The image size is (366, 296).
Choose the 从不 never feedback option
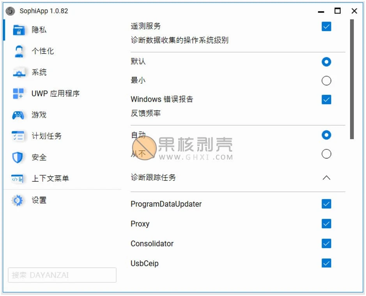[326, 154]
